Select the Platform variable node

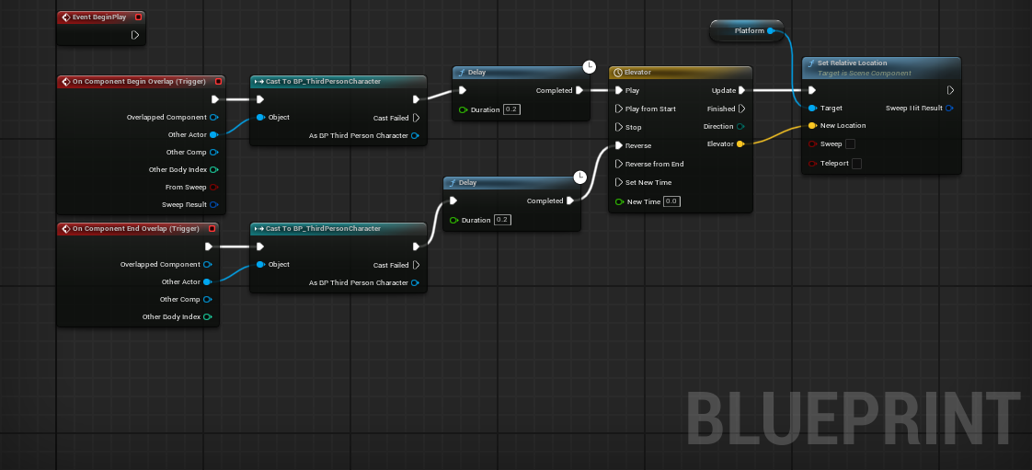[x=746, y=31]
